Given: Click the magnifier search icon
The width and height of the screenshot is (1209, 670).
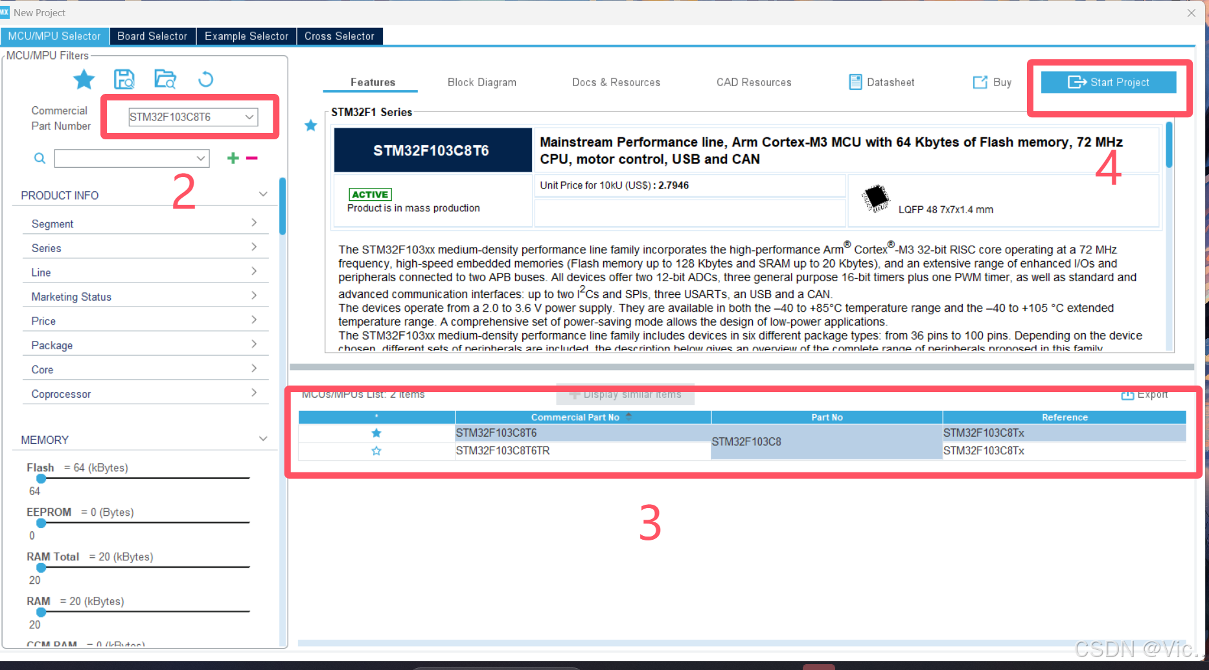Looking at the screenshot, I should coord(40,159).
